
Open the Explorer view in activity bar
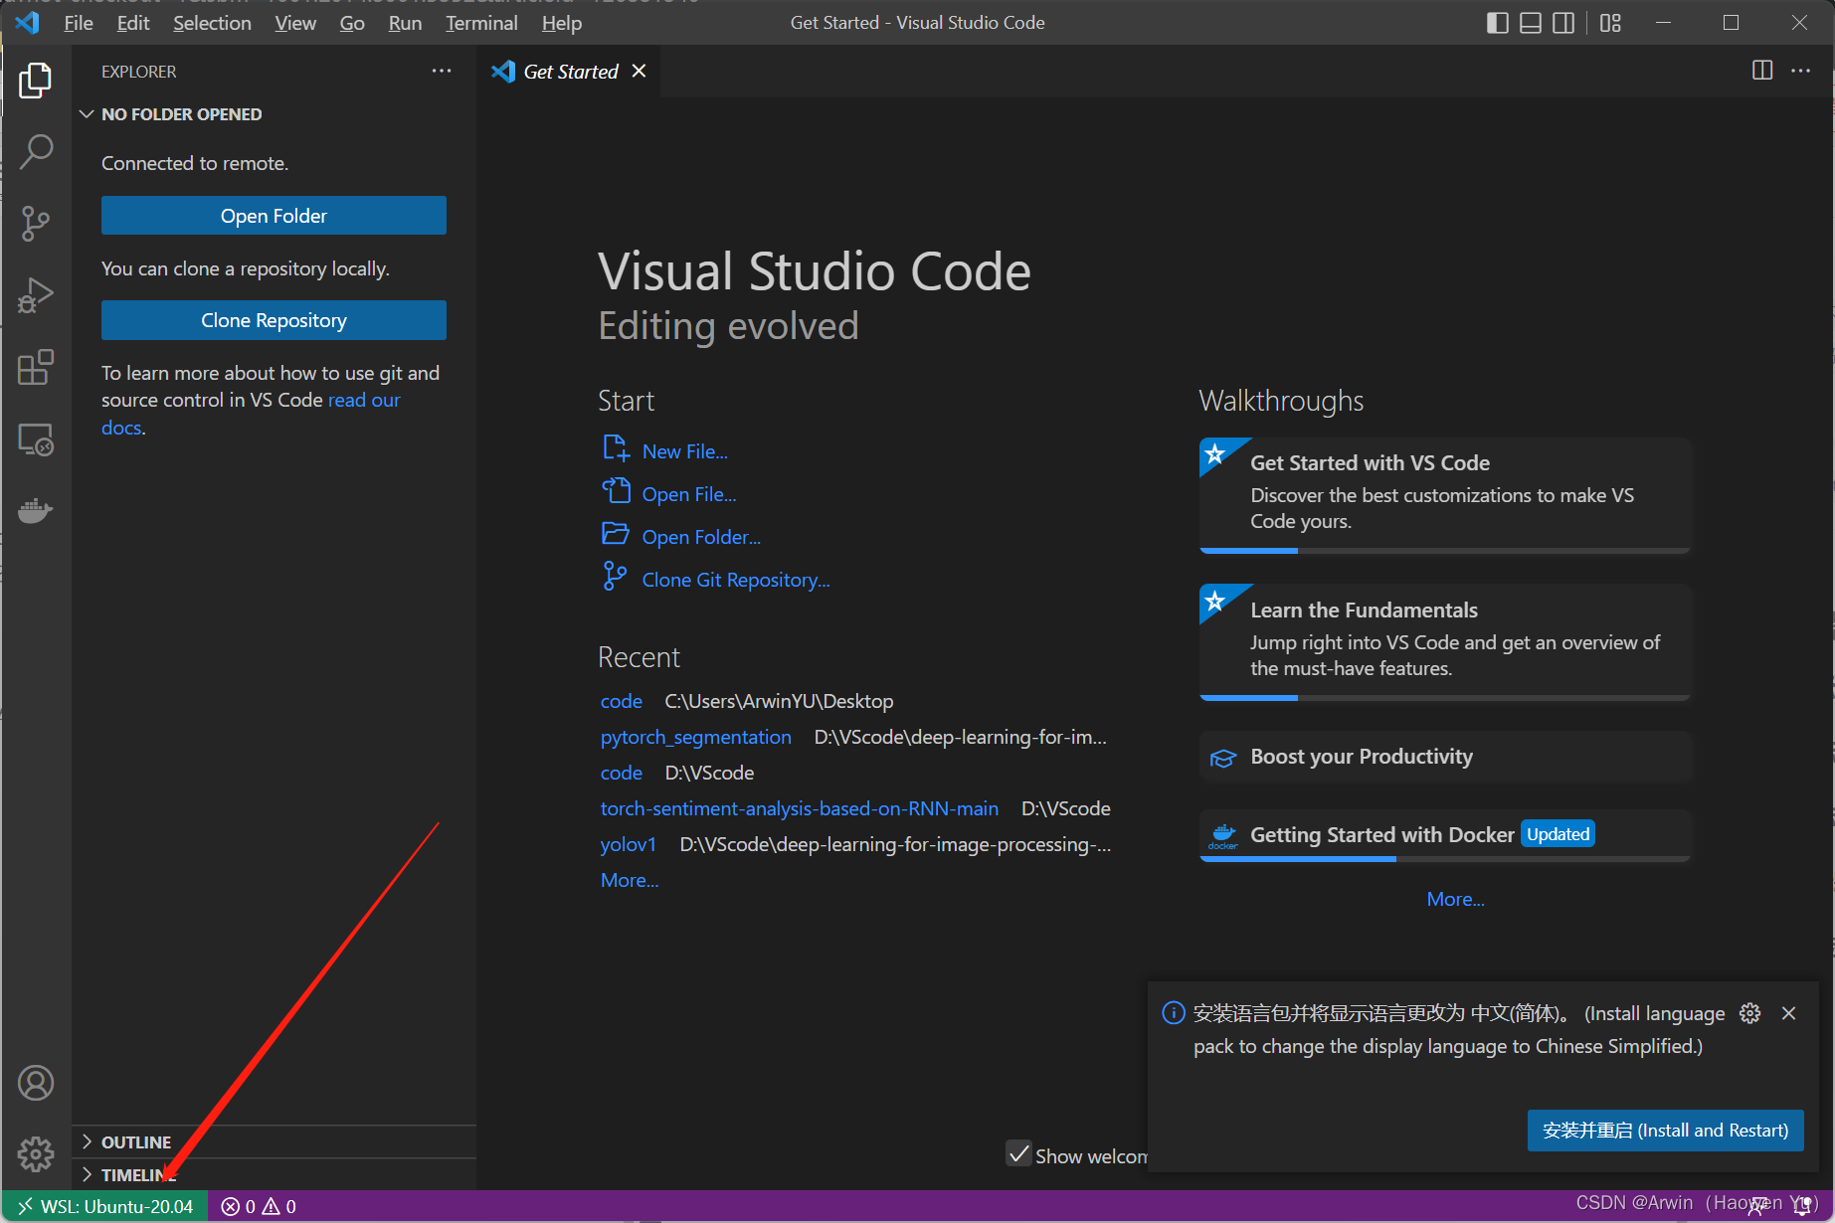[x=36, y=81]
